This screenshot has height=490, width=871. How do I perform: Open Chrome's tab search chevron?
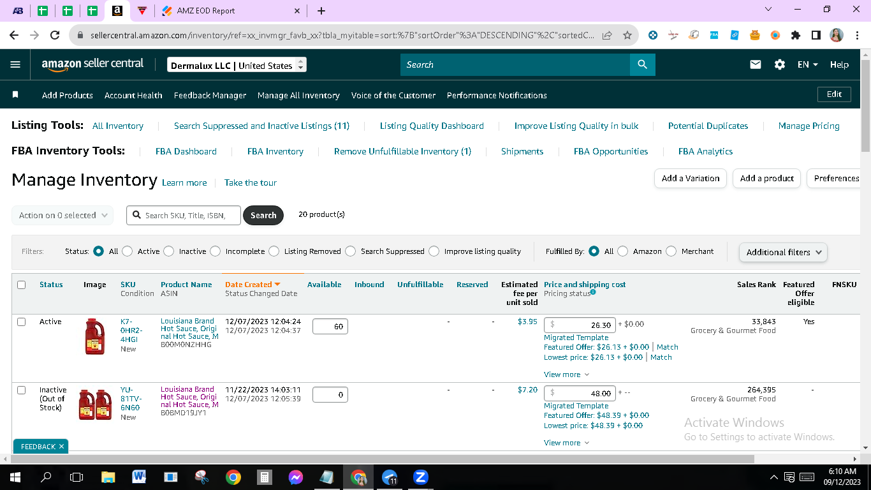(768, 10)
